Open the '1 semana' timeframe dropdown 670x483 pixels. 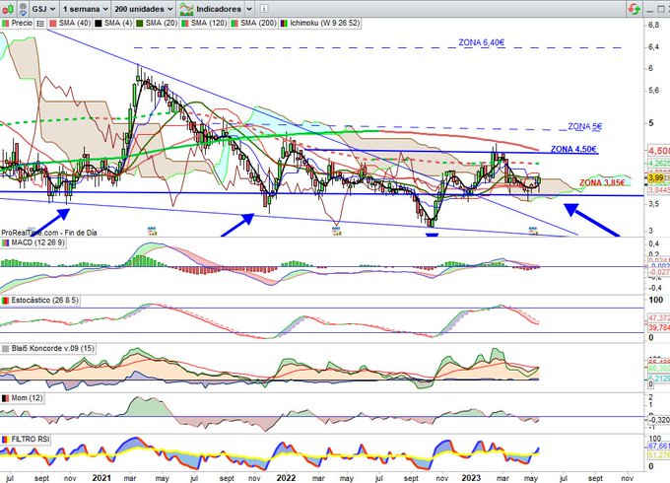coord(85,9)
